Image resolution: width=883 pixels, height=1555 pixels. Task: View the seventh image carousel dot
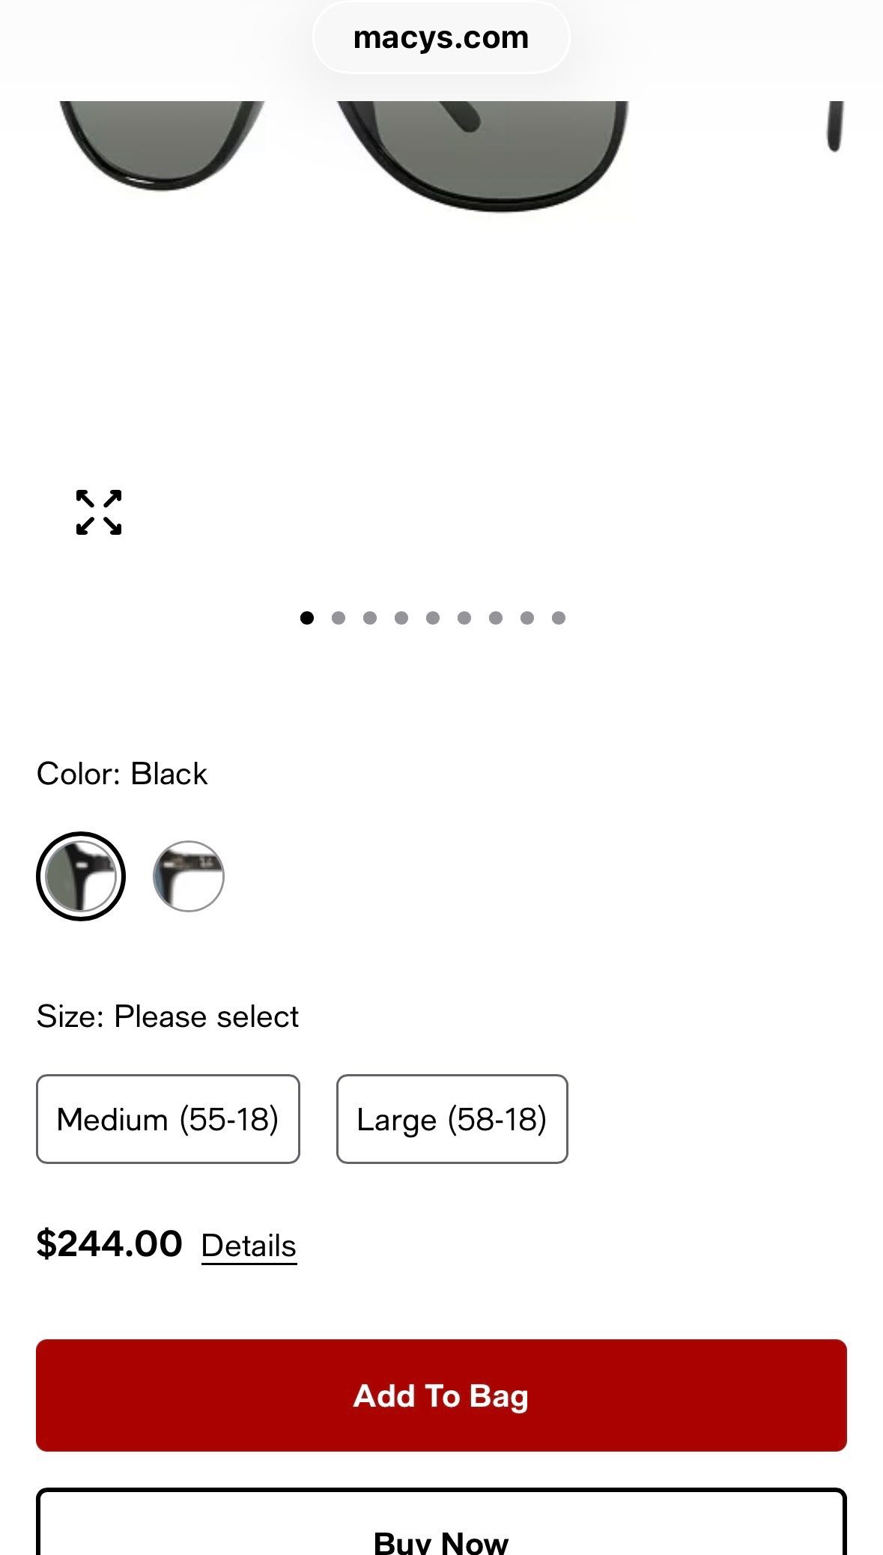coord(496,618)
